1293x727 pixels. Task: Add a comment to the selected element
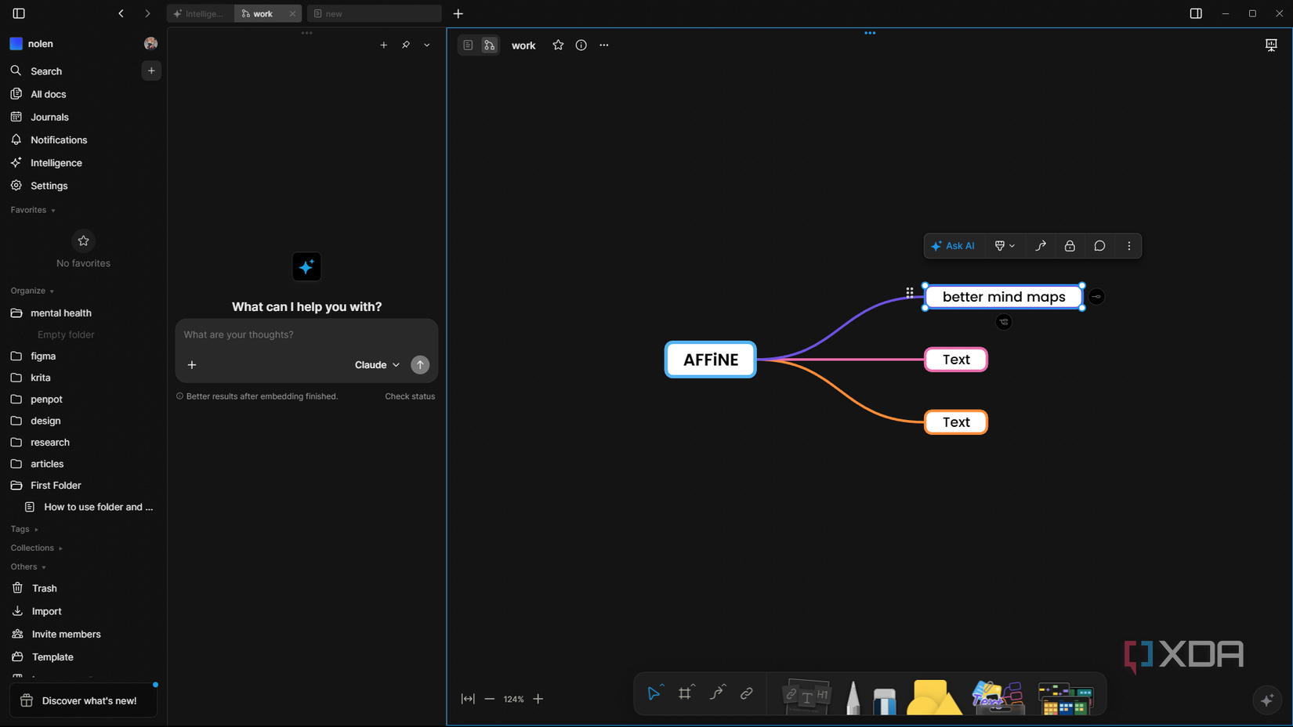(x=1099, y=245)
